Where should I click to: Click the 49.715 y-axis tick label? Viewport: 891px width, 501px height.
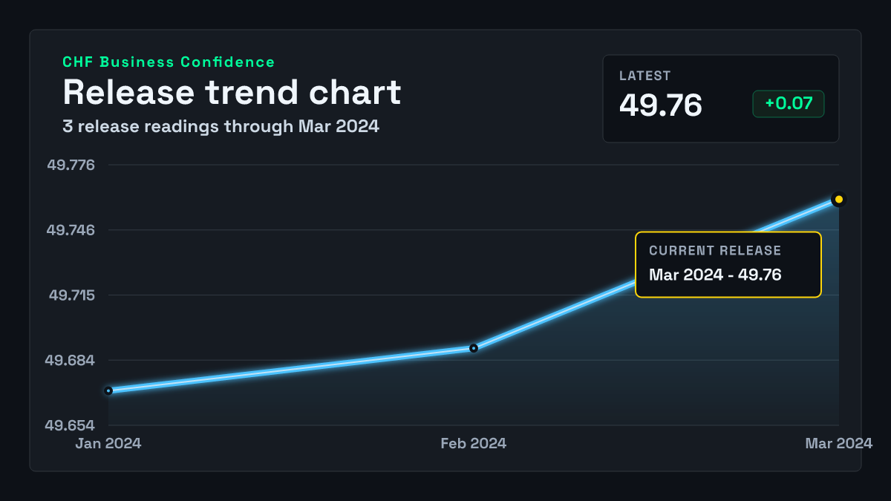(72, 295)
